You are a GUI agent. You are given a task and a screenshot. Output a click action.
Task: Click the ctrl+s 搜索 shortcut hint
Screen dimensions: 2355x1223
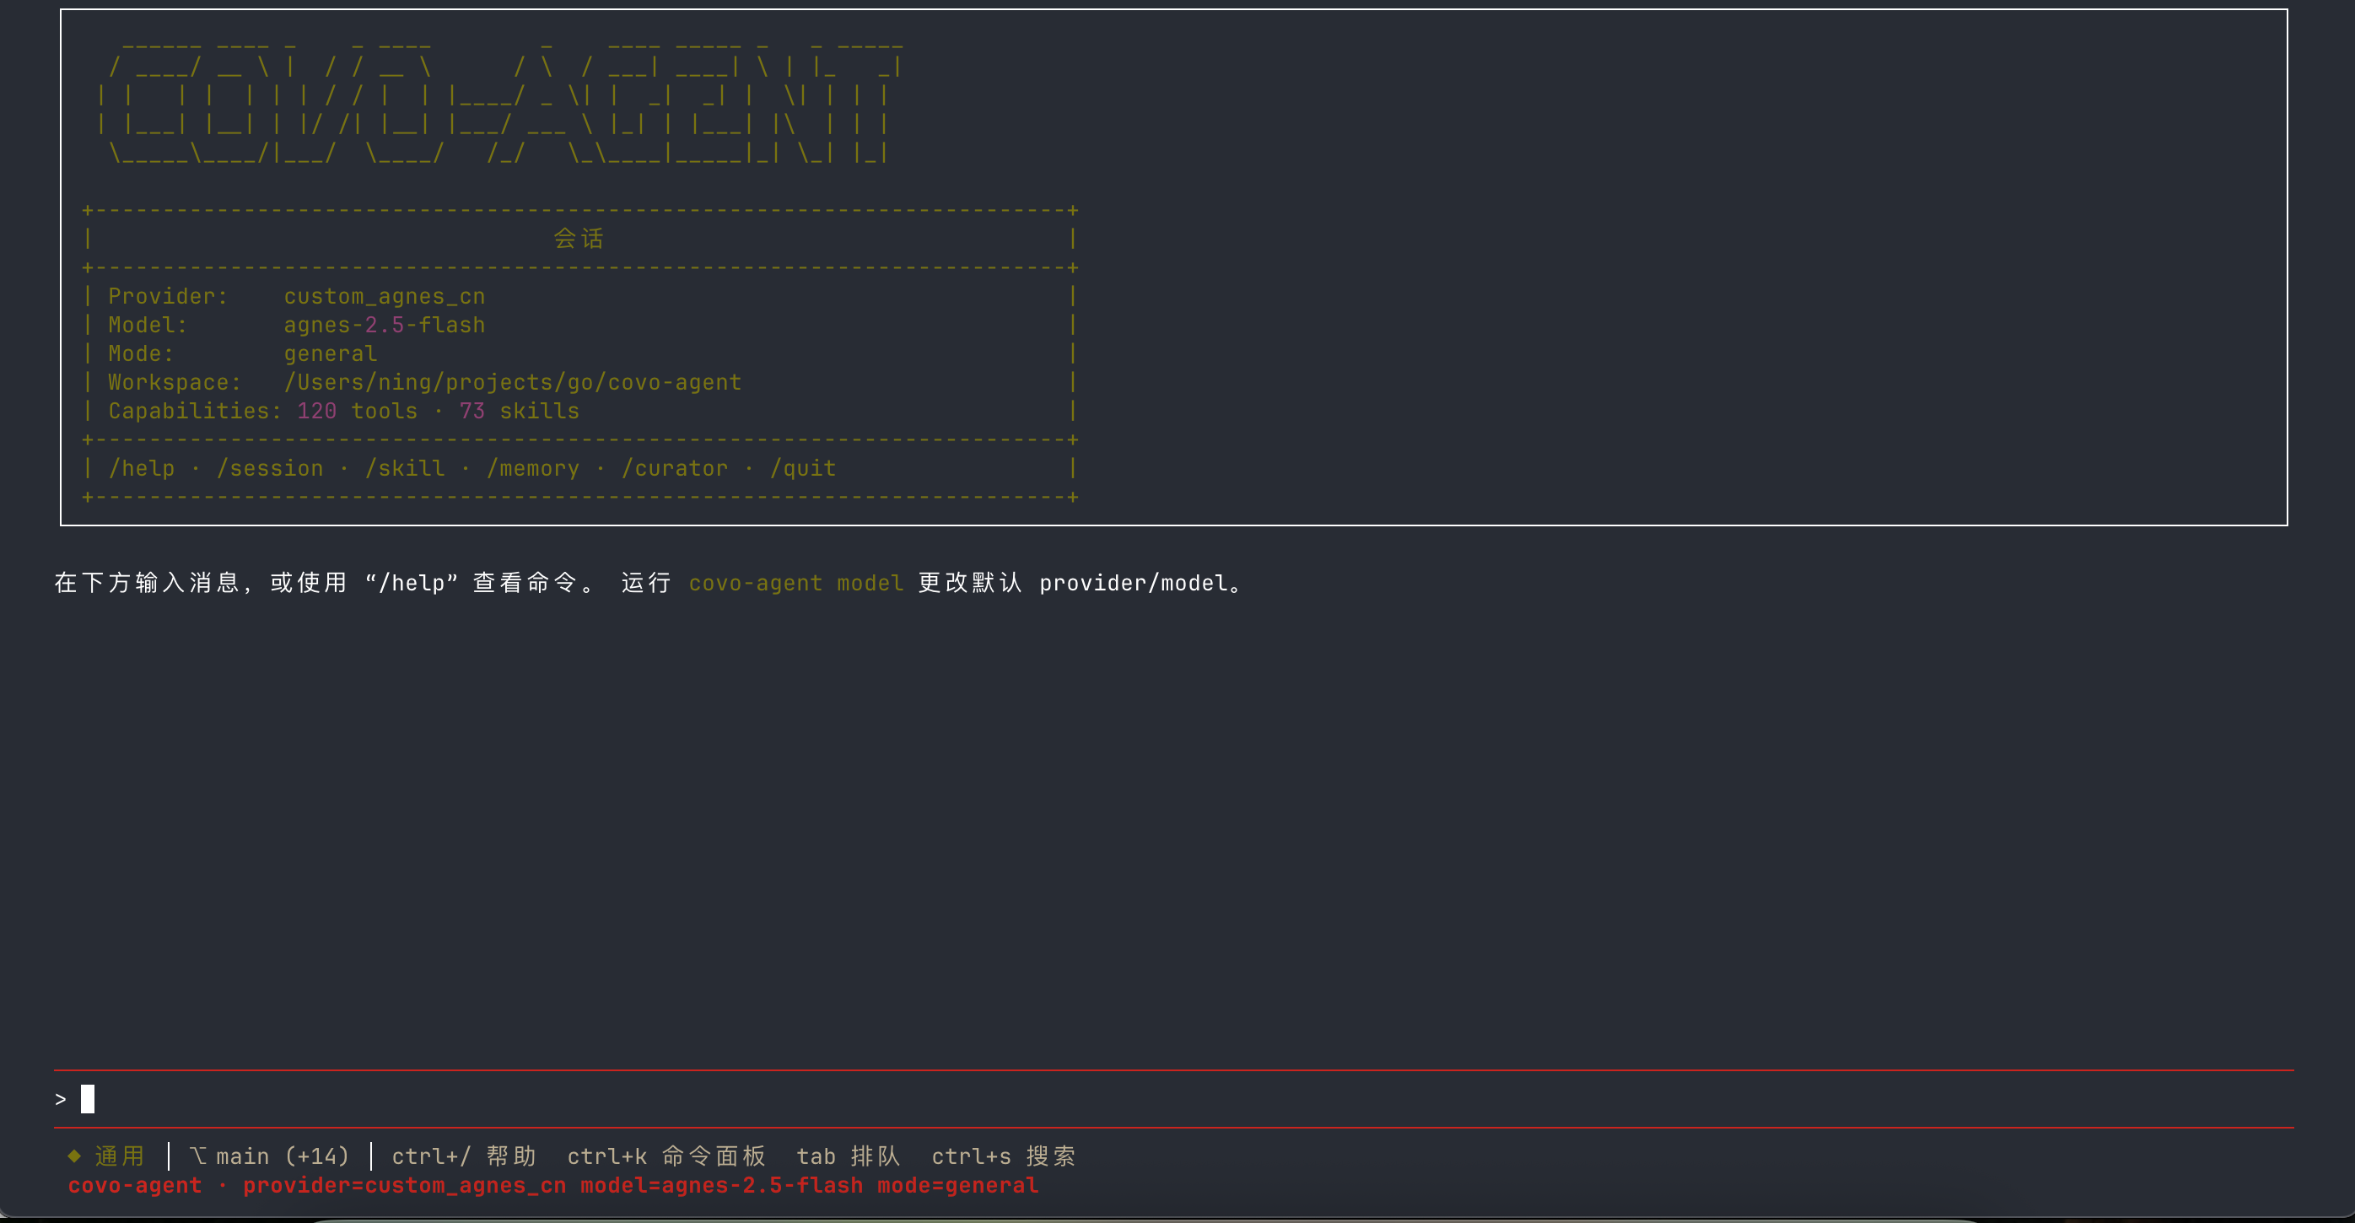[x=1003, y=1156]
